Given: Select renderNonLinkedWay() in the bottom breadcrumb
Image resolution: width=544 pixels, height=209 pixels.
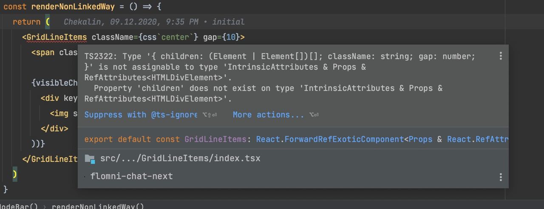Looking at the screenshot, I should pos(98,206).
